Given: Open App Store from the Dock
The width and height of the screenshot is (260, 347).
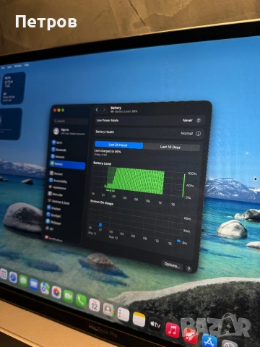Looking at the screenshot, I should pyautogui.click(x=209, y=341).
